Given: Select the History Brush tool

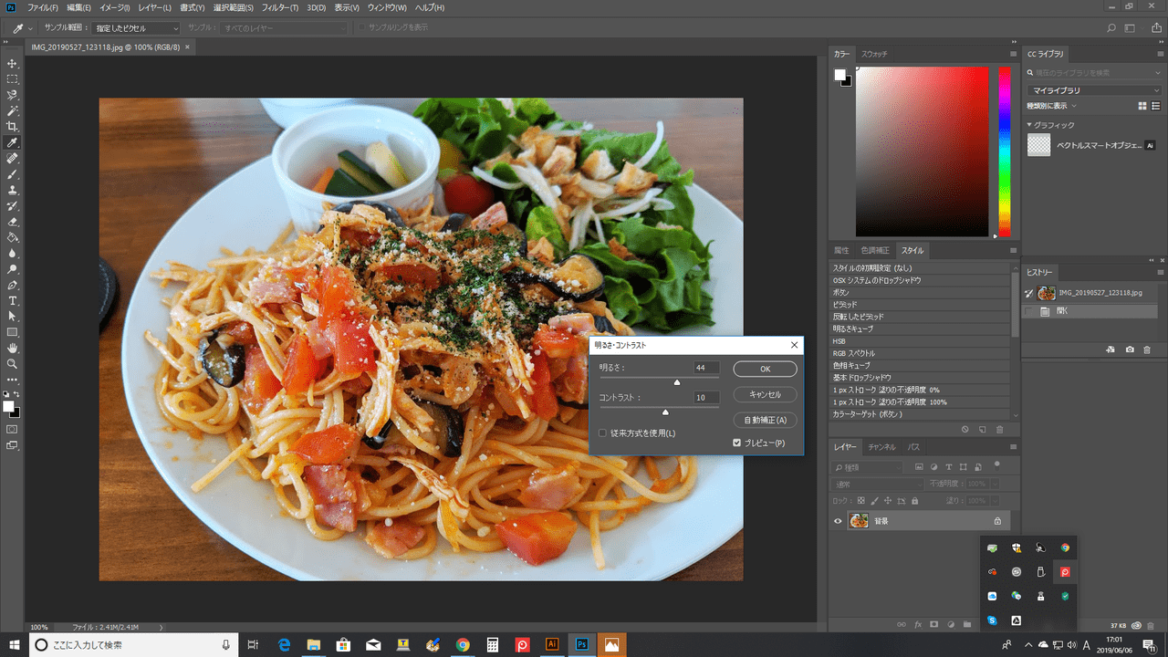Looking at the screenshot, I should pyautogui.click(x=13, y=206).
